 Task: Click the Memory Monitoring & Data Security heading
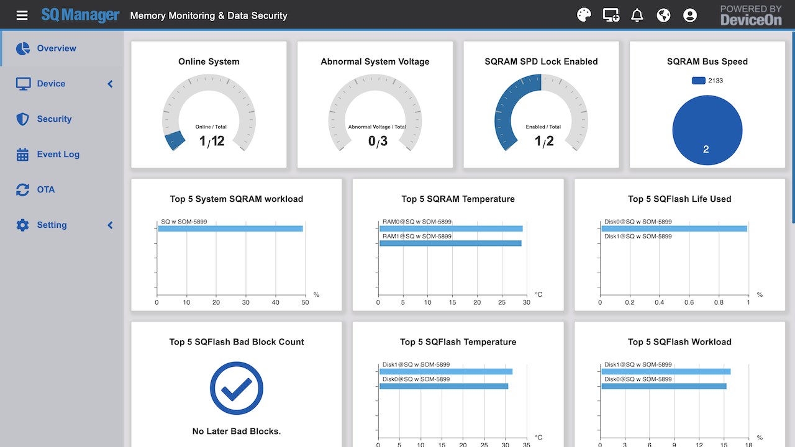[209, 16]
